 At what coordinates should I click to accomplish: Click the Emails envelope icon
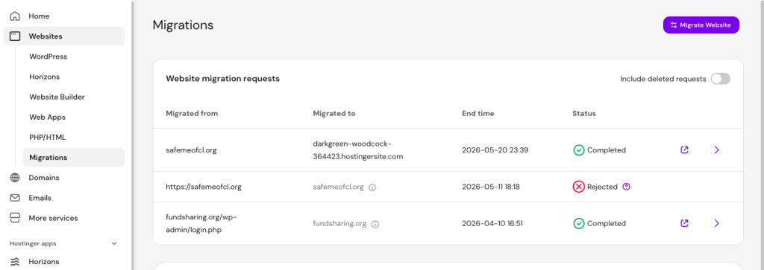point(15,198)
